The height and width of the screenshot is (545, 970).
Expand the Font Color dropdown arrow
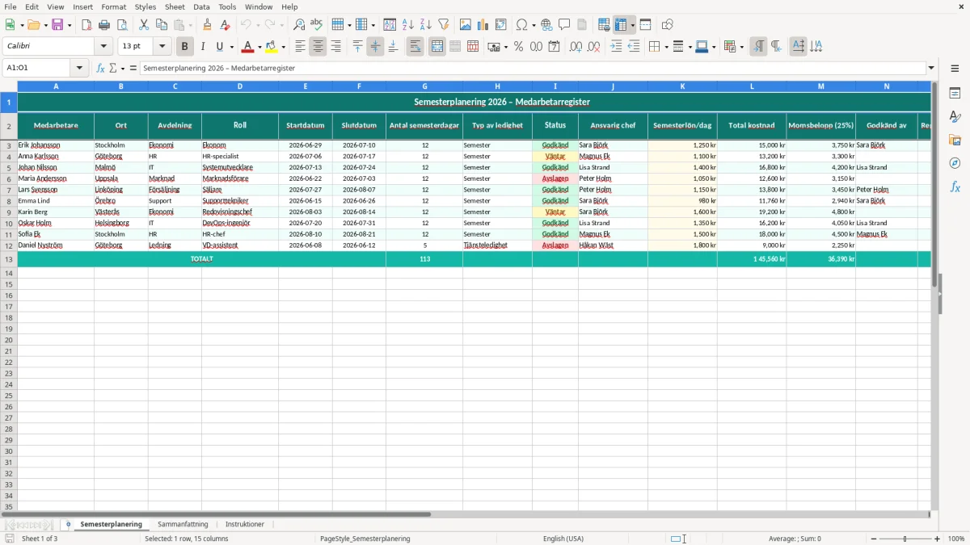(259, 47)
